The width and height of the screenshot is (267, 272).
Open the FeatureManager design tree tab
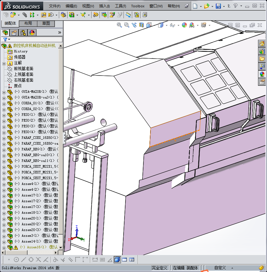[x=5, y=32]
